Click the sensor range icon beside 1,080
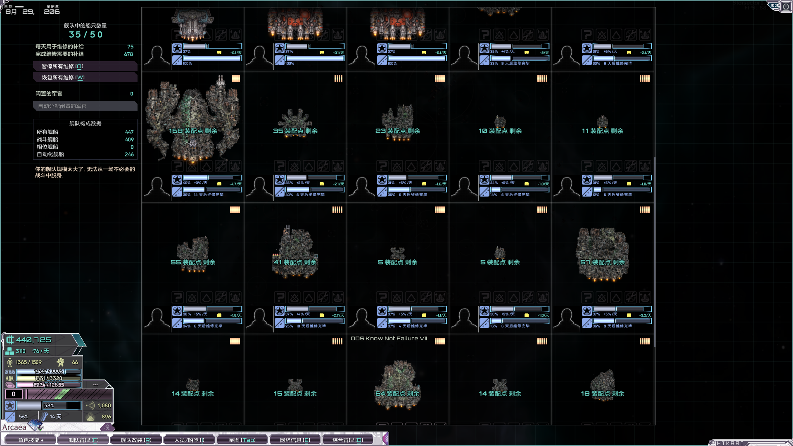793x446 pixels. coord(90,406)
